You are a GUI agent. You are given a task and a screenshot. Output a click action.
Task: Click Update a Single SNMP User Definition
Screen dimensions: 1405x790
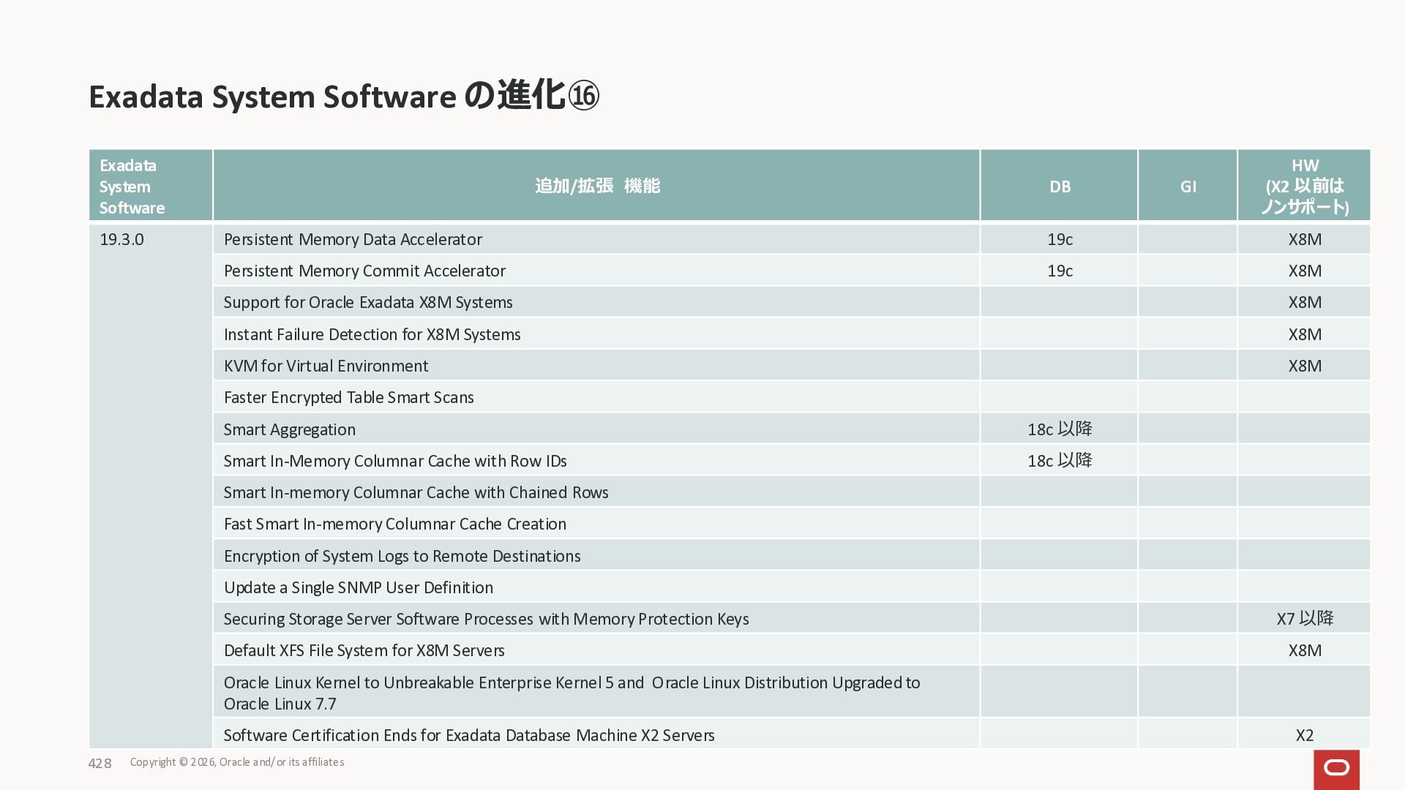click(358, 588)
